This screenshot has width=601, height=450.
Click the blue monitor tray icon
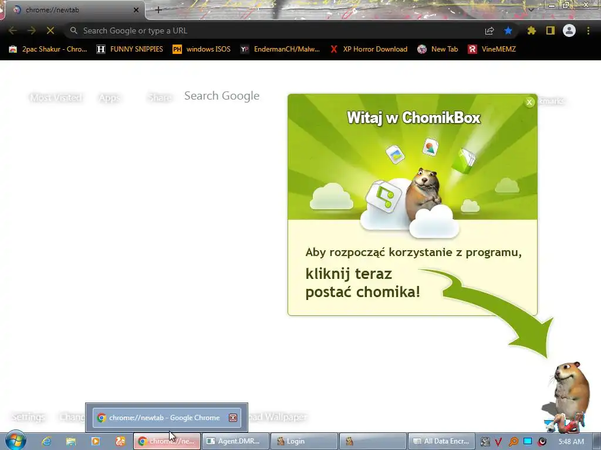pos(528,441)
